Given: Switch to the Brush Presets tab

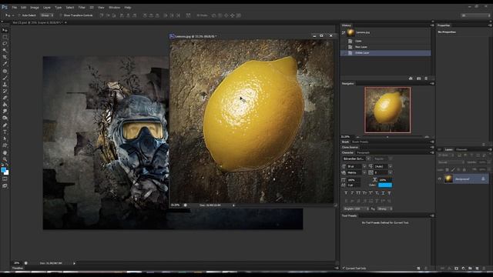Looking at the screenshot, I should click(x=360, y=142).
